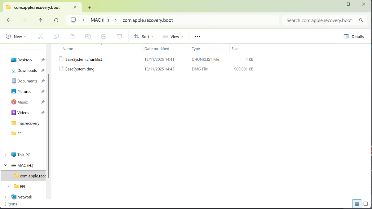The image size is (372, 209).
Task: Sort by Size column header
Action: [235, 49]
